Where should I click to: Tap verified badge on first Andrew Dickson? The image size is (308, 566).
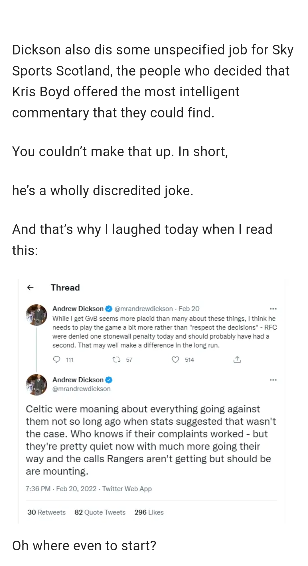click(x=109, y=309)
